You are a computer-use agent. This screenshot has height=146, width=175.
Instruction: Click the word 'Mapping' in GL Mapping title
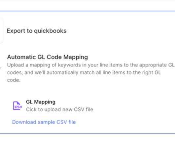pyautogui.click(x=45, y=102)
